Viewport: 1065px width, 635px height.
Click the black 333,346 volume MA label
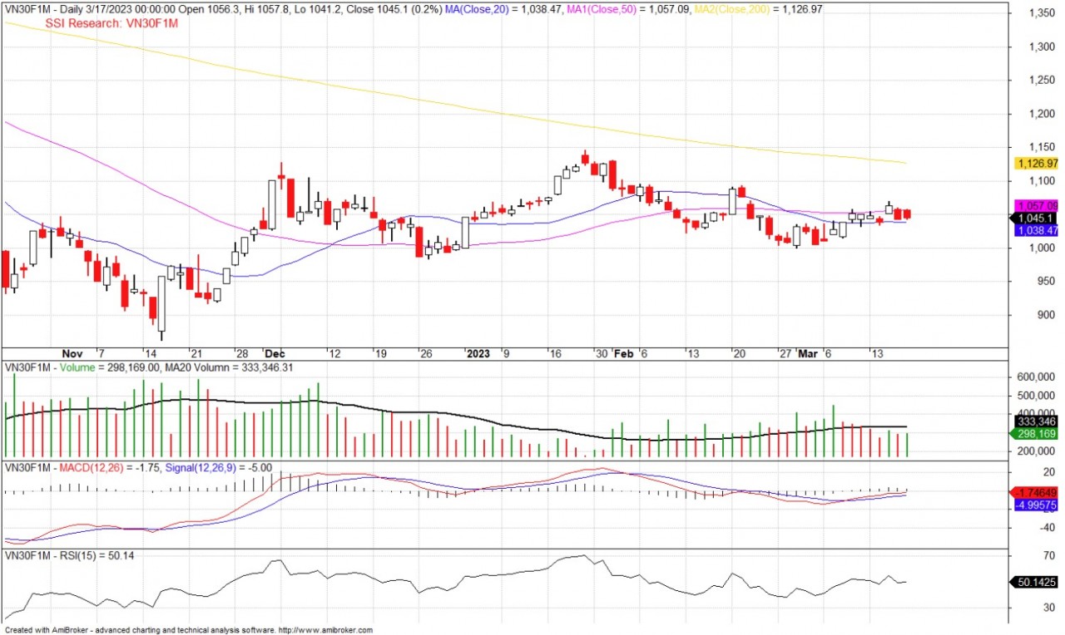(1038, 421)
